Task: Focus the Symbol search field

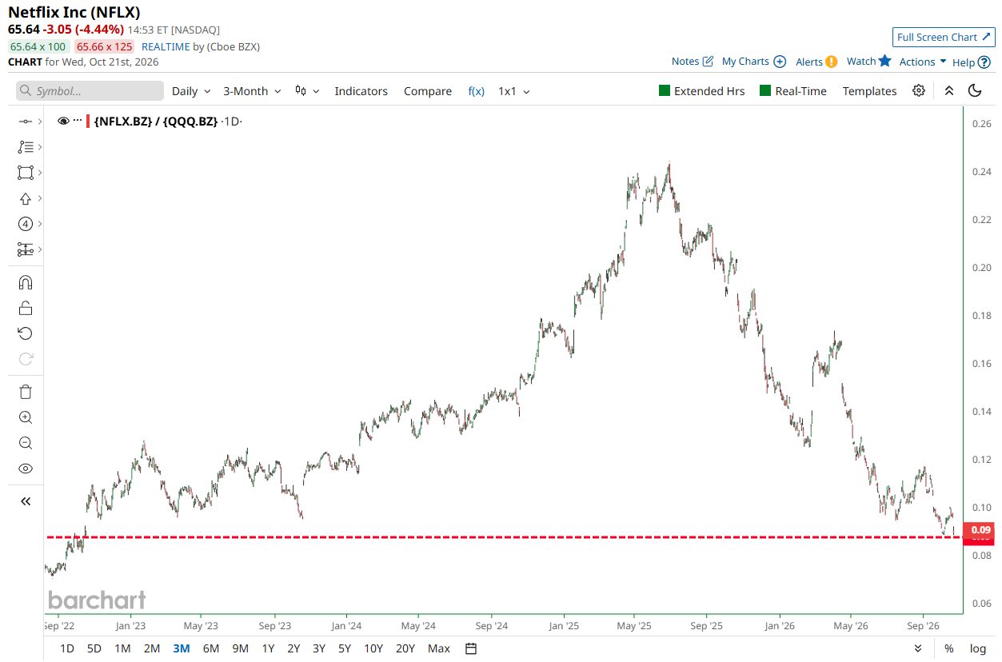Action: (90, 91)
